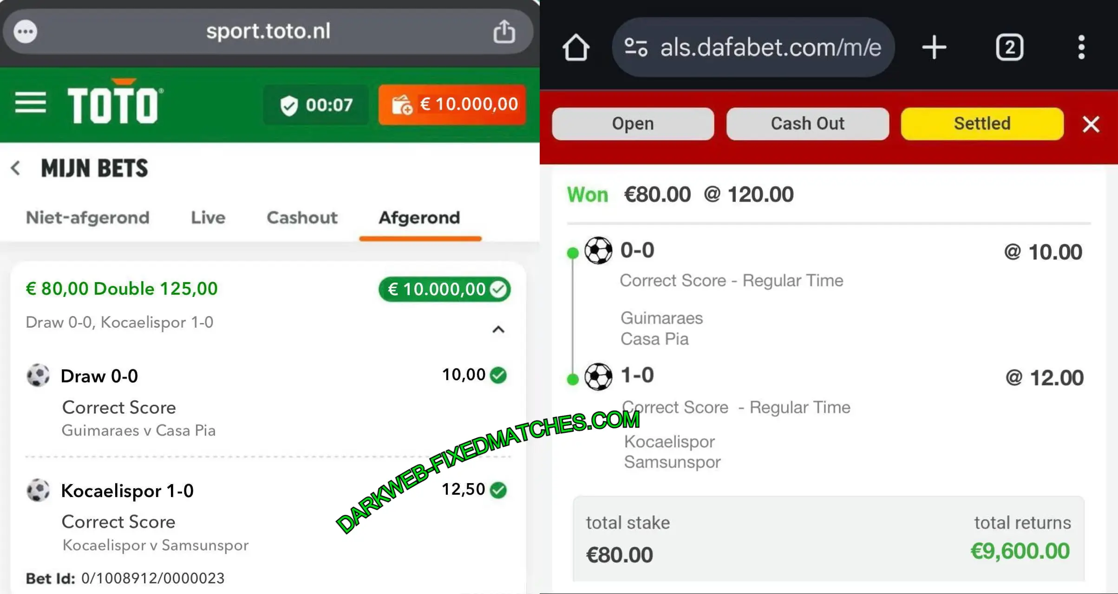
Task: Click the Cash Out button
Action: 808,124
